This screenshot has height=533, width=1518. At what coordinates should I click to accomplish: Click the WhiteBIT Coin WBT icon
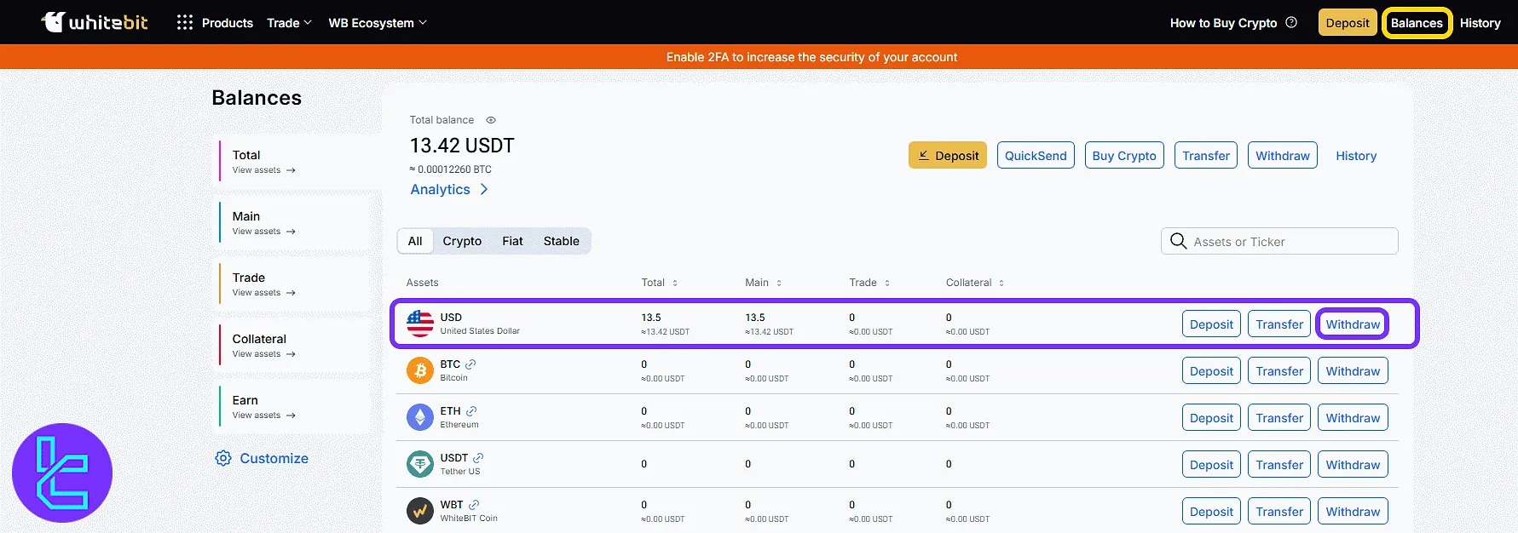point(420,511)
